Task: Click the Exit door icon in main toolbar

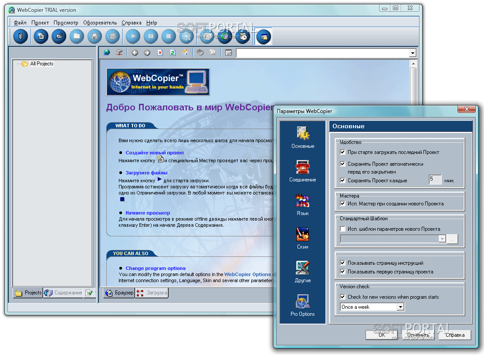Action: [x=20, y=36]
